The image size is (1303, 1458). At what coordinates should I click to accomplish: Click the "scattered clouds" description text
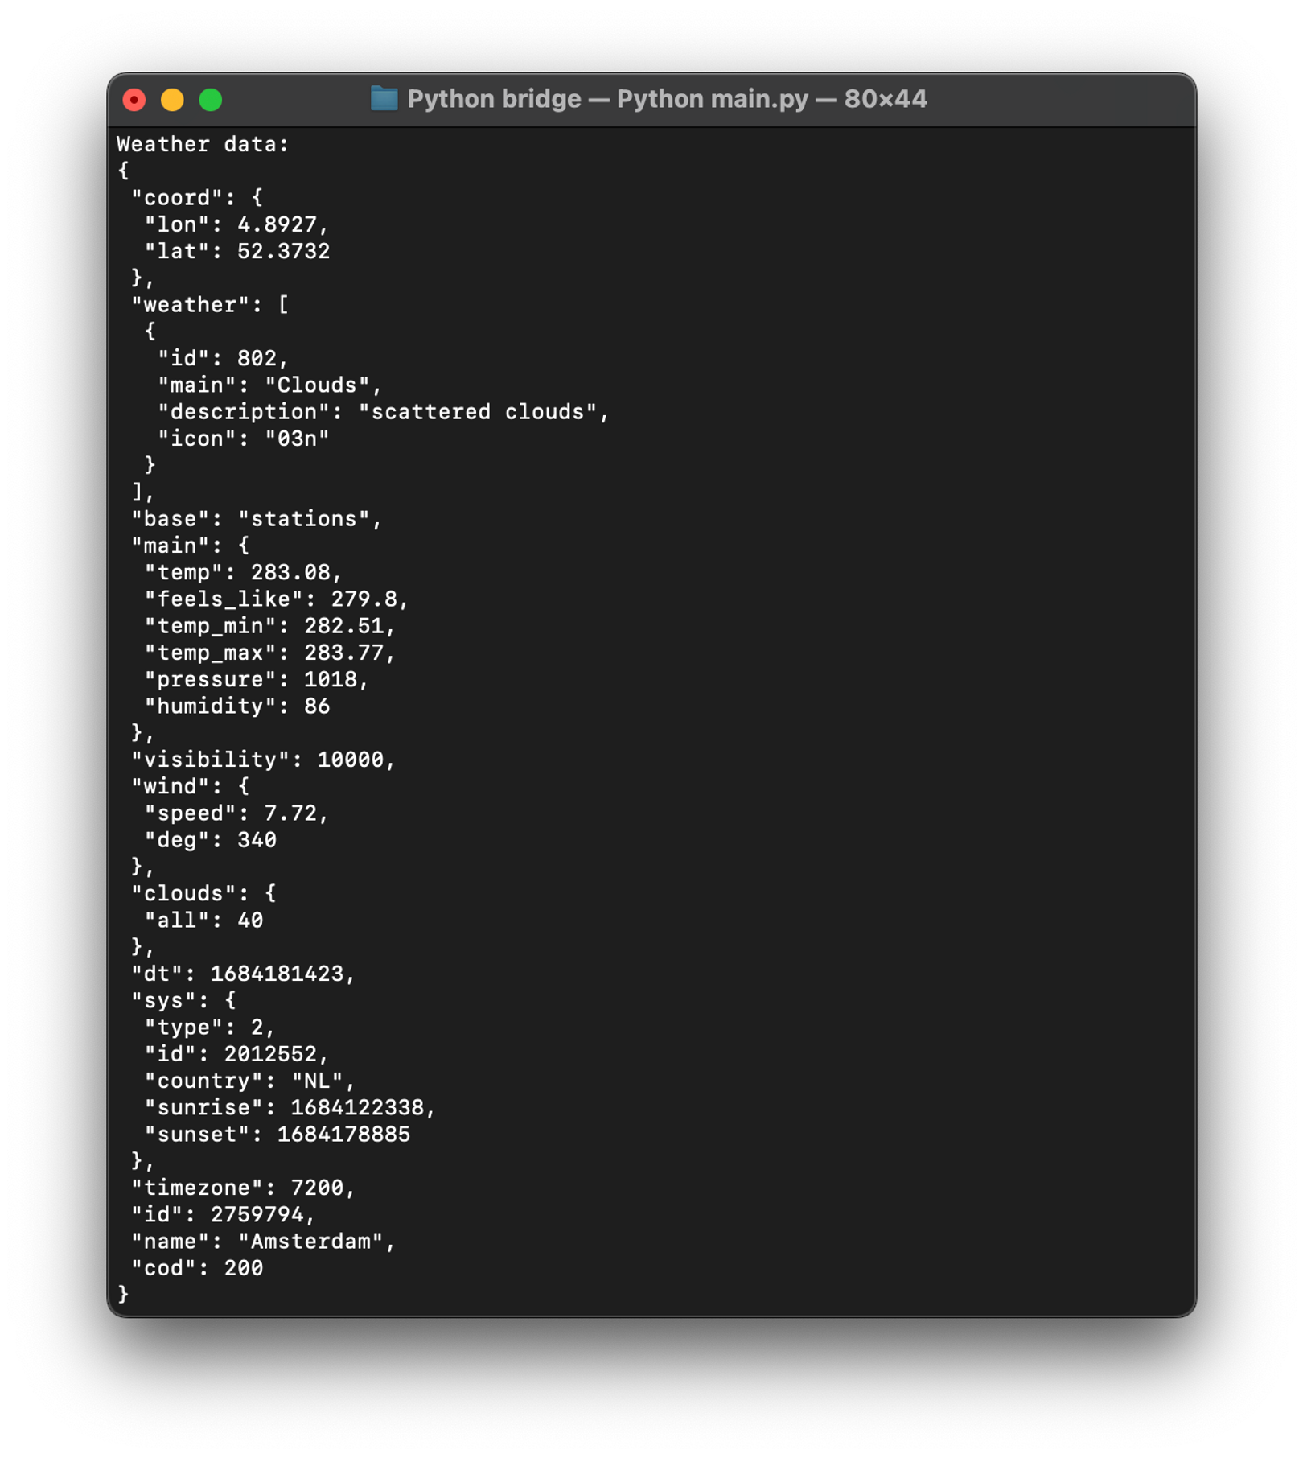(x=478, y=412)
